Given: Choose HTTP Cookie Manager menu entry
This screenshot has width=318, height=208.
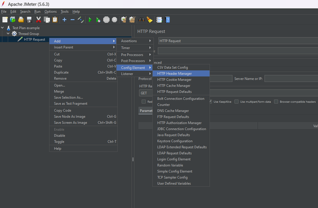Looking at the screenshot, I should (x=174, y=79).
